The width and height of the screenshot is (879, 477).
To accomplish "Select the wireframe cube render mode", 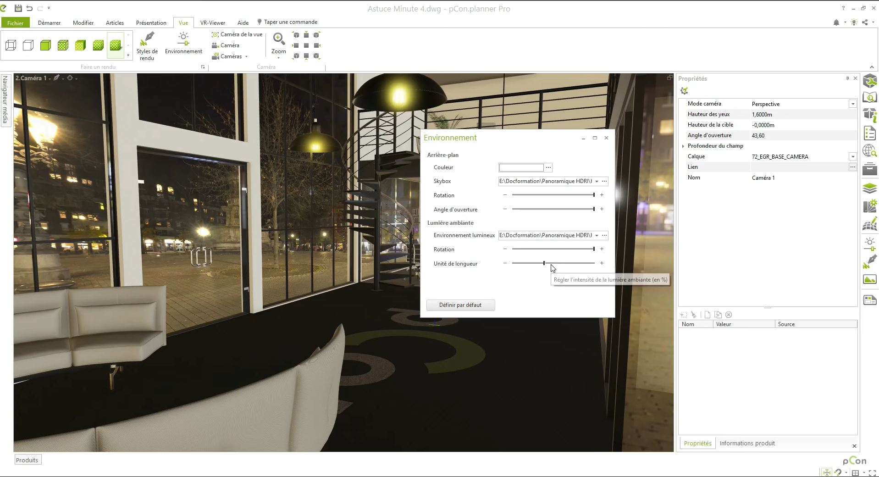I will click(x=11, y=45).
